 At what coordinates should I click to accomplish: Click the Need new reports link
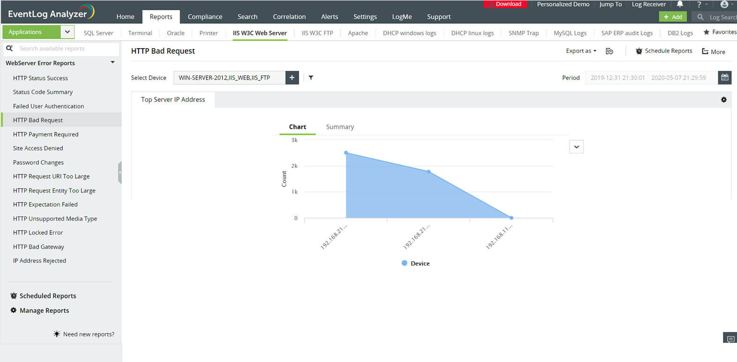(x=89, y=334)
